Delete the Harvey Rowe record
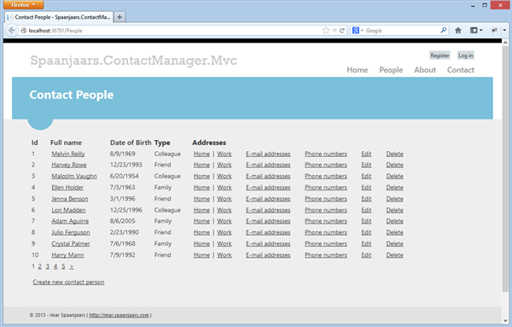 click(395, 165)
